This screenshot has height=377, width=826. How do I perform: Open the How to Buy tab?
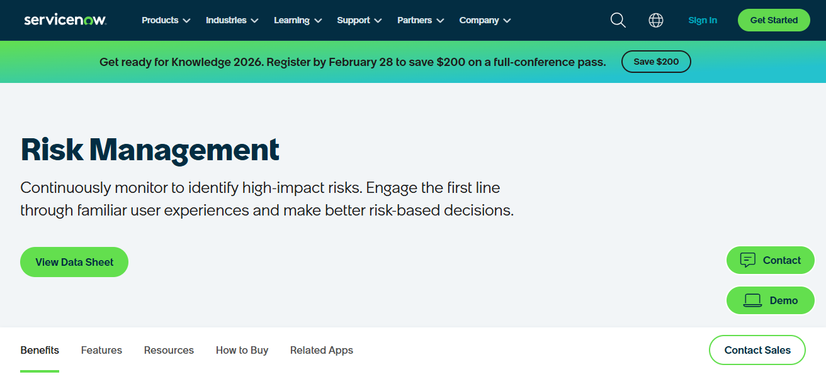(242, 350)
